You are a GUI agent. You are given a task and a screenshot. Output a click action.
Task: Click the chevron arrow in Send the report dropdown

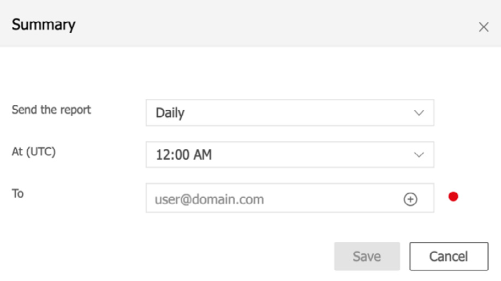click(x=419, y=113)
